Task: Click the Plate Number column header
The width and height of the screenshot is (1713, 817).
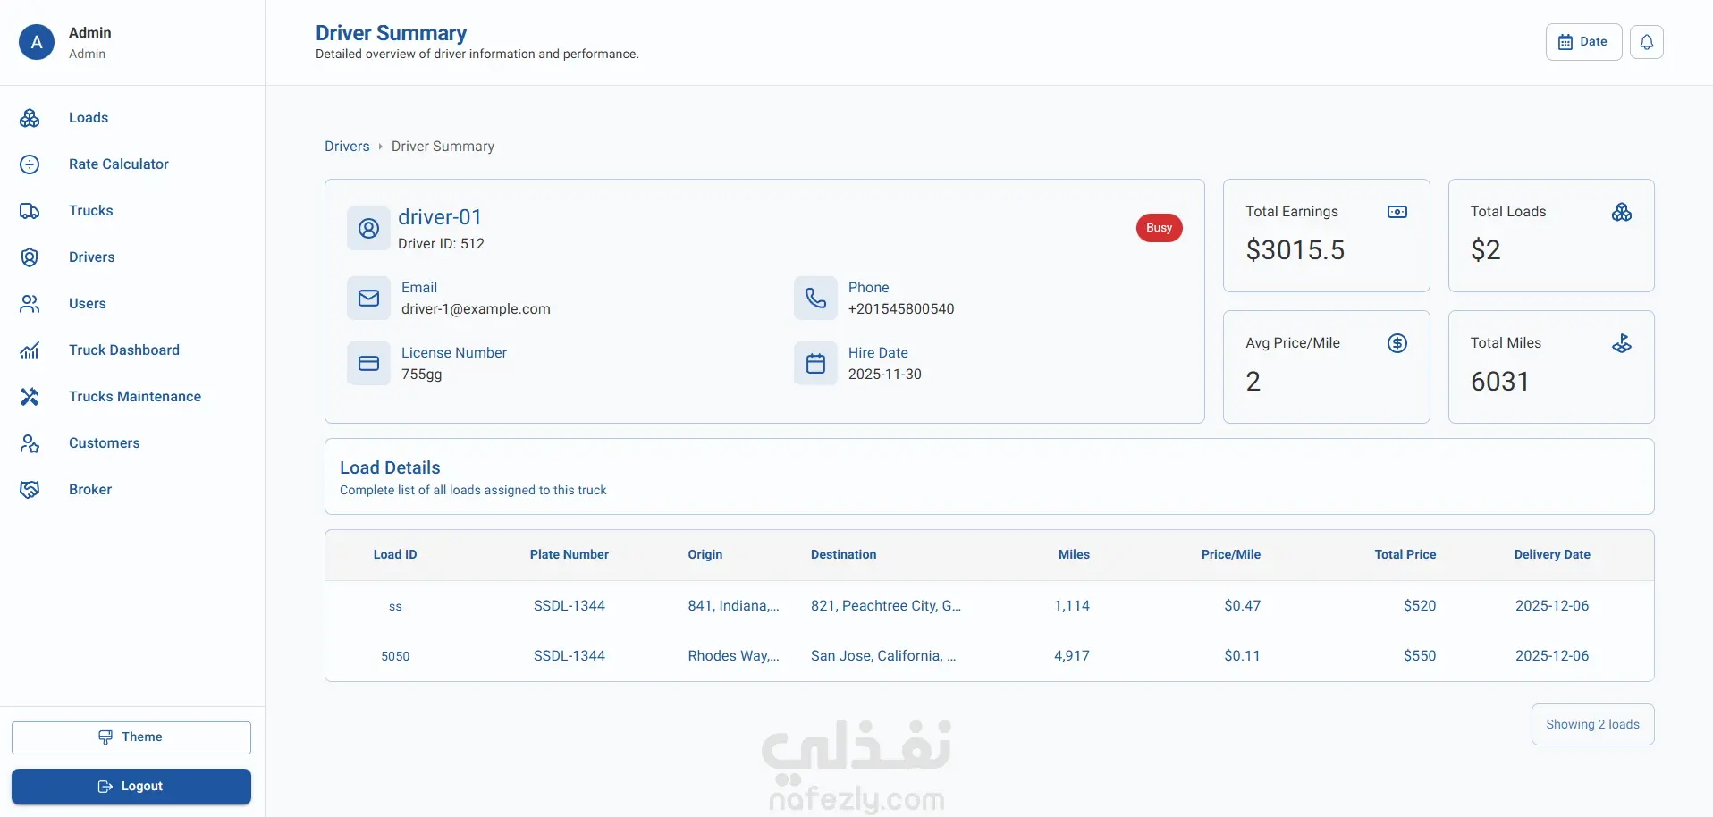Action: (570, 555)
